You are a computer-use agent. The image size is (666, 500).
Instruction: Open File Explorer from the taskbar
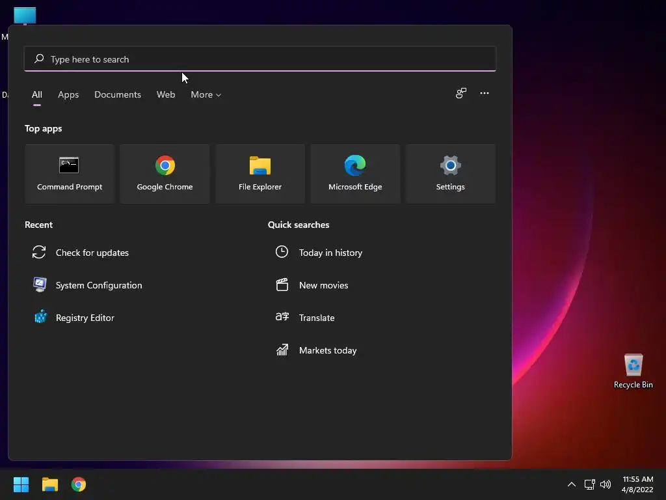(49, 484)
